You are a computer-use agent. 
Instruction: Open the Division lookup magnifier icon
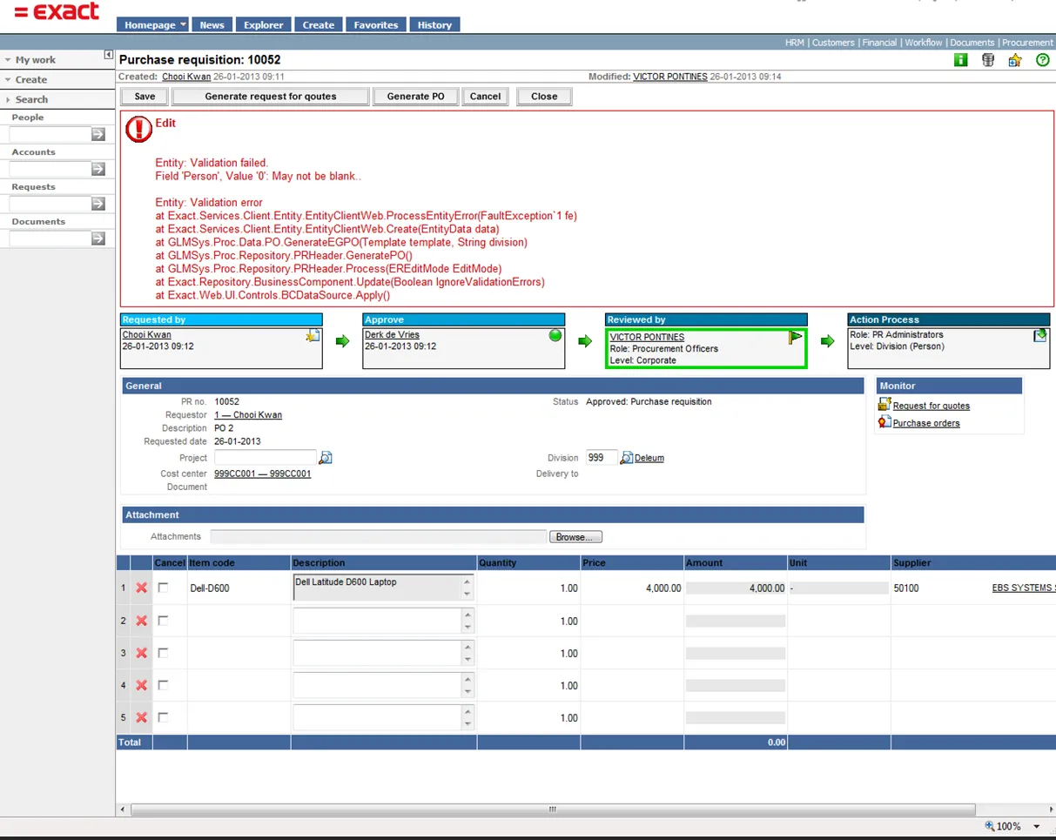click(626, 458)
